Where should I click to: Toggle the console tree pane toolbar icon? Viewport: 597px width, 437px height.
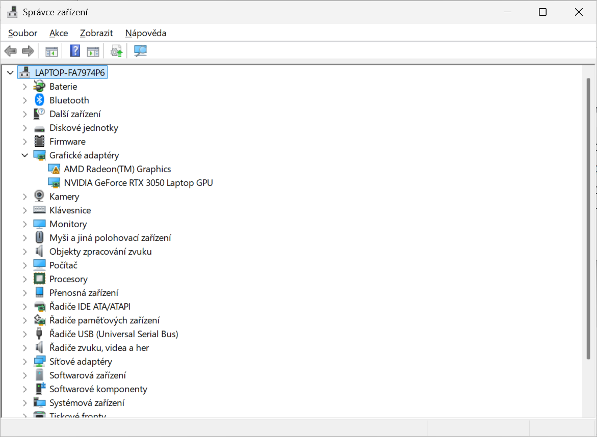(x=51, y=51)
